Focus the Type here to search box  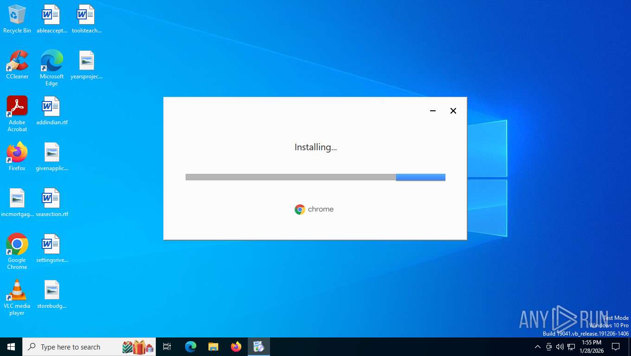89,347
